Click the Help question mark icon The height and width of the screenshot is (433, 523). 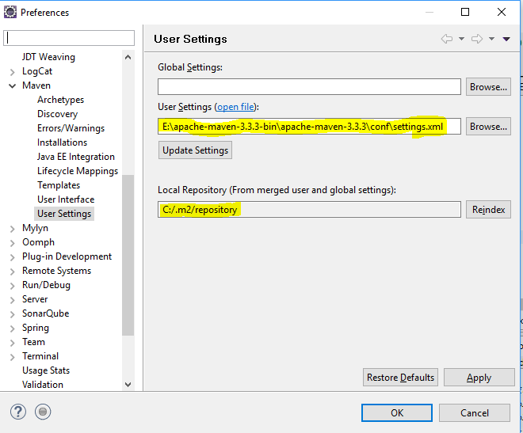pyautogui.click(x=18, y=412)
